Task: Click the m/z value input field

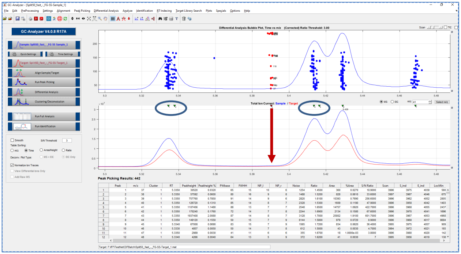Action: click(x=420, y=102)
